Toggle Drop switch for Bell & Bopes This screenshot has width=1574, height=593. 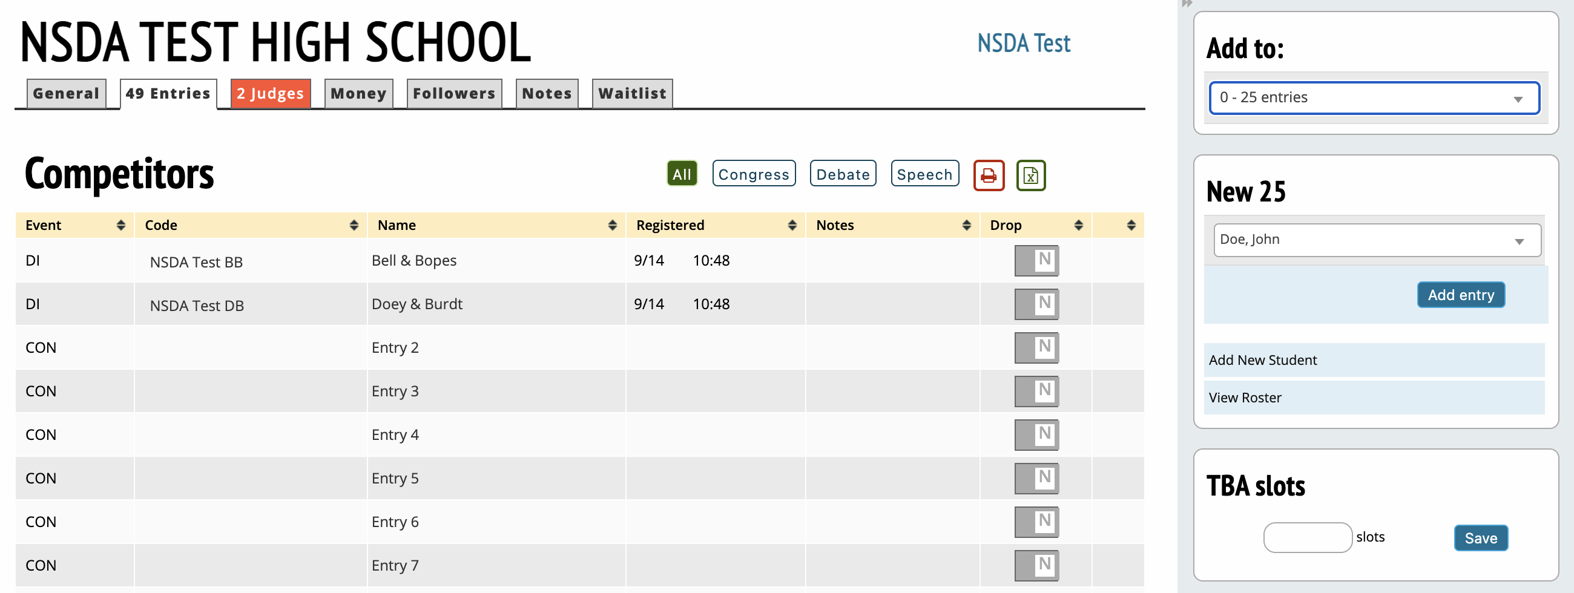[1036, 261]
